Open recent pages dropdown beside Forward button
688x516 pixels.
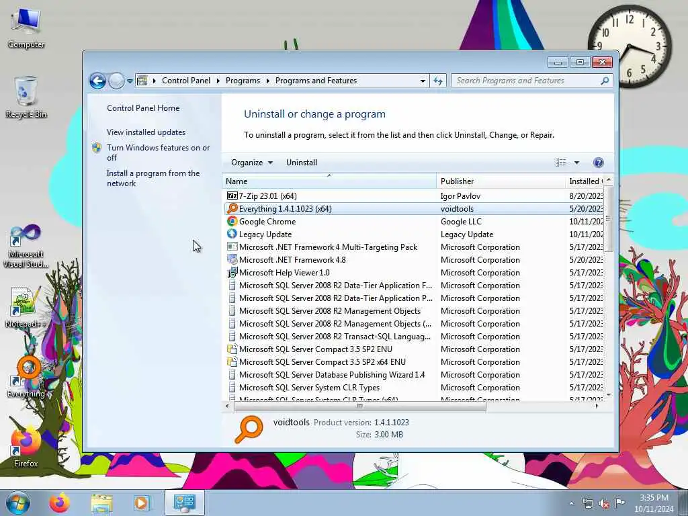130,81
